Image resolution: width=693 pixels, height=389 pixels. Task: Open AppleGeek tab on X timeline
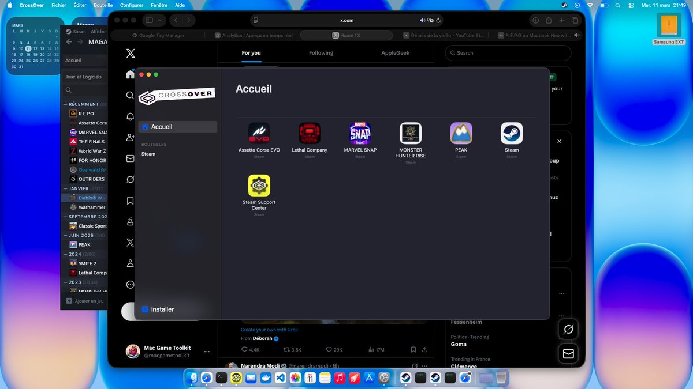click(x=395, y=53)
